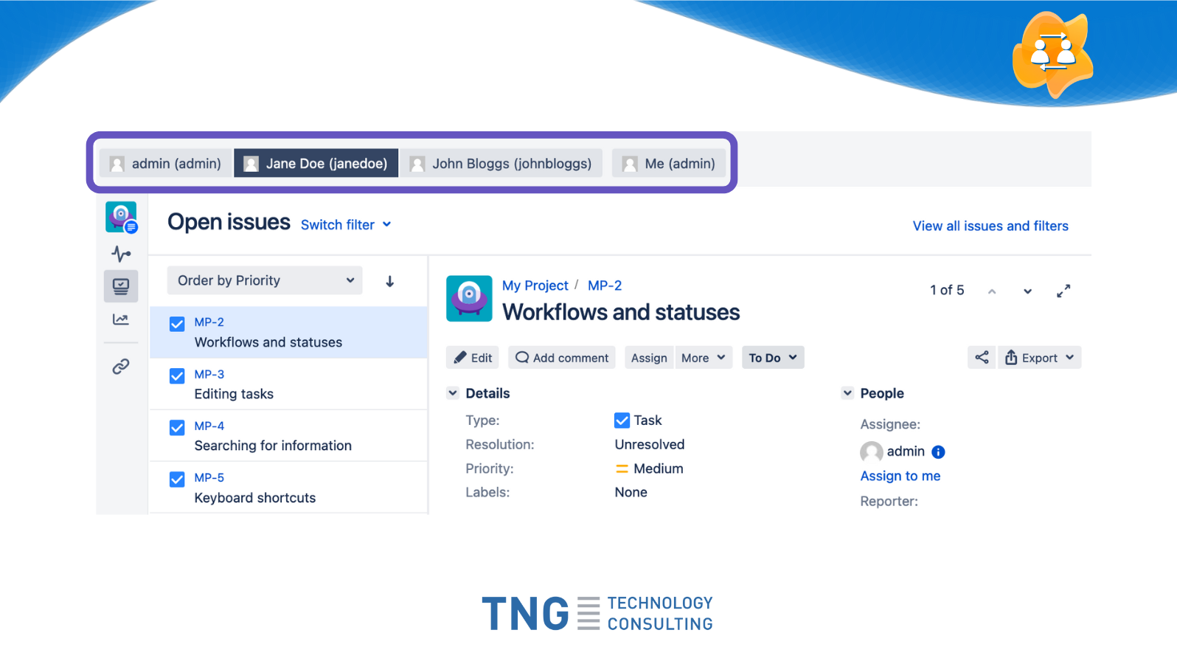Click the Assign to me link
1177x661 pixels.
(900, 477)
